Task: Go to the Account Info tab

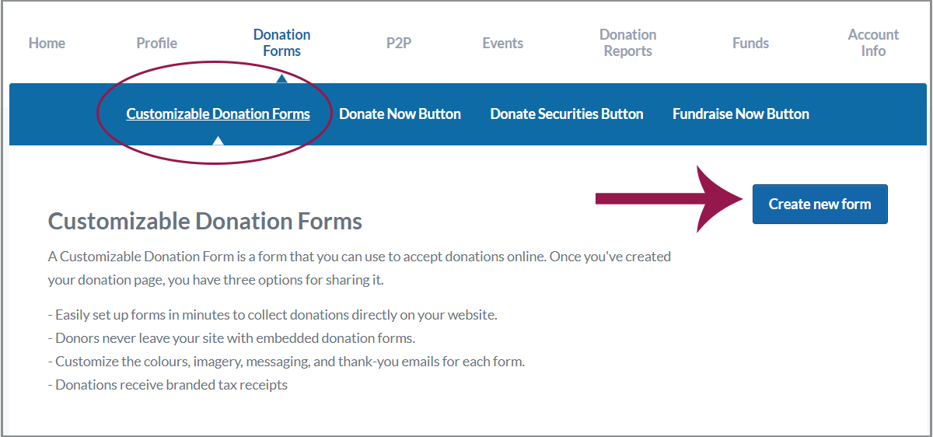Action: click(873, 44)
